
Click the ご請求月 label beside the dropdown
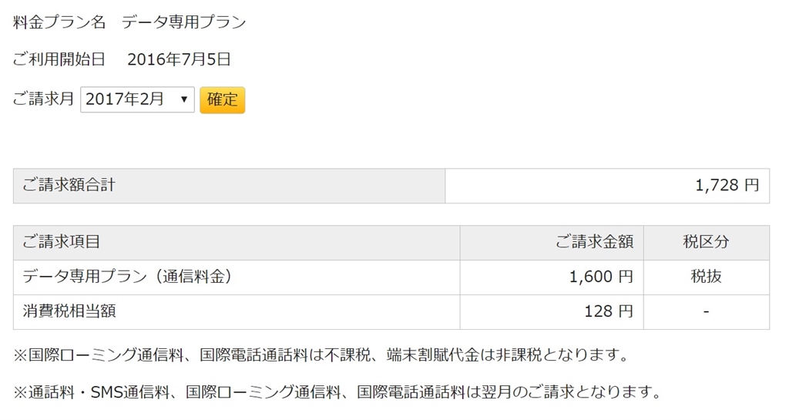44,99
